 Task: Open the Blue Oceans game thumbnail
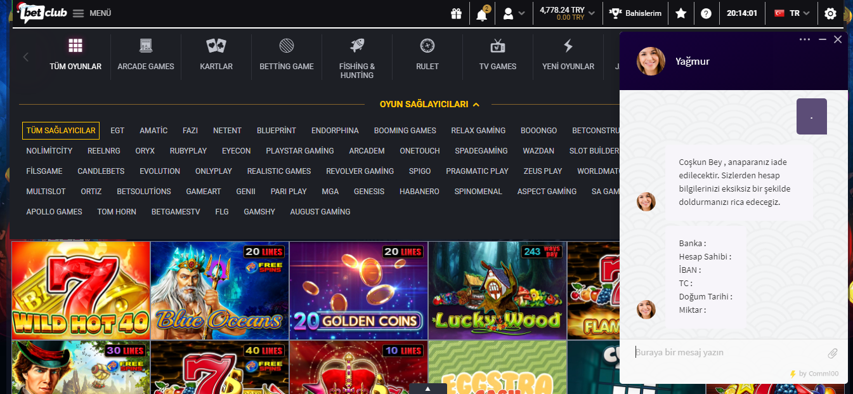pyautogui.click(x=219, y=291)
